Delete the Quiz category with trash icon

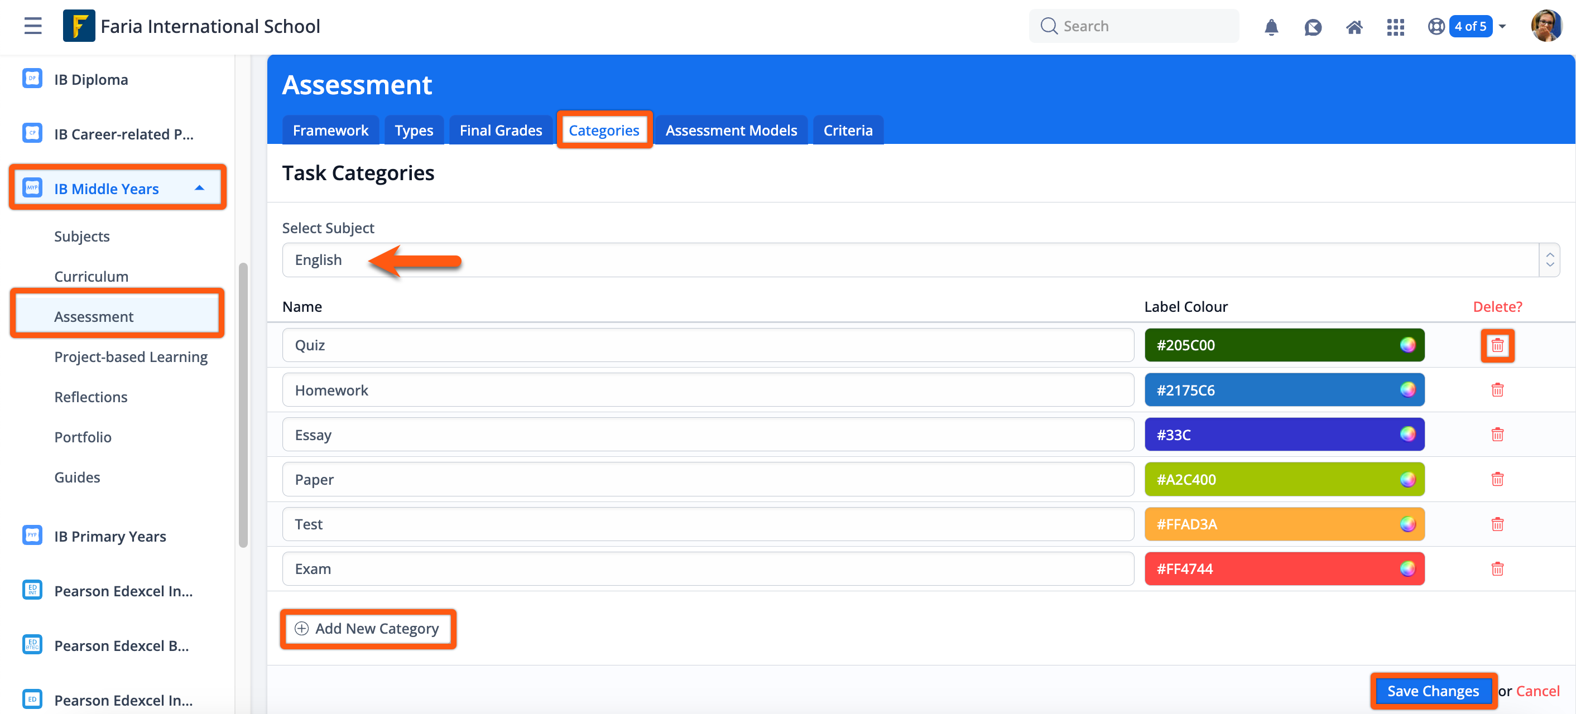pyautogui.click(x=1497, y=345)
